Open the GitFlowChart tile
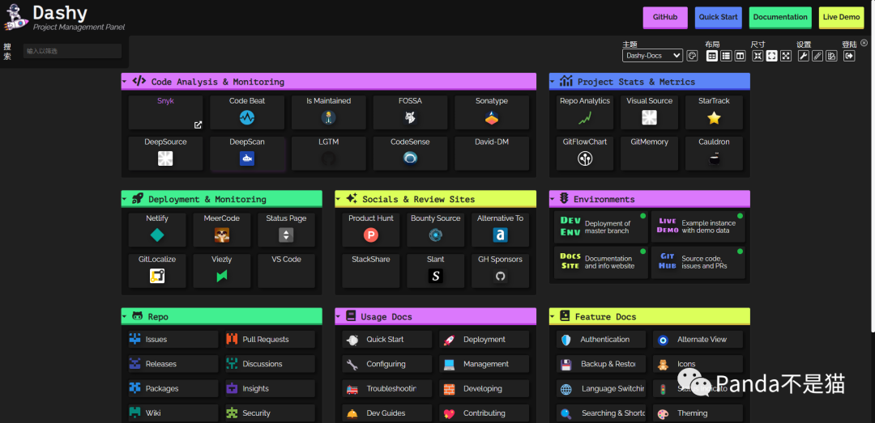Screen dimensions: 875x423 585,153
